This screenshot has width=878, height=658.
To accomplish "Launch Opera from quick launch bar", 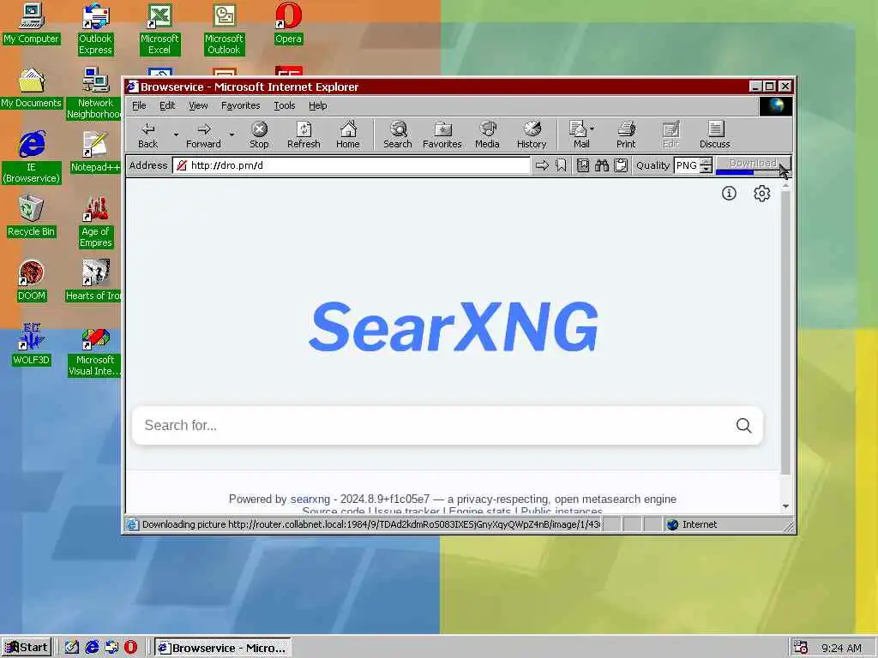I will pyautogui.click(x=130, y=648).
